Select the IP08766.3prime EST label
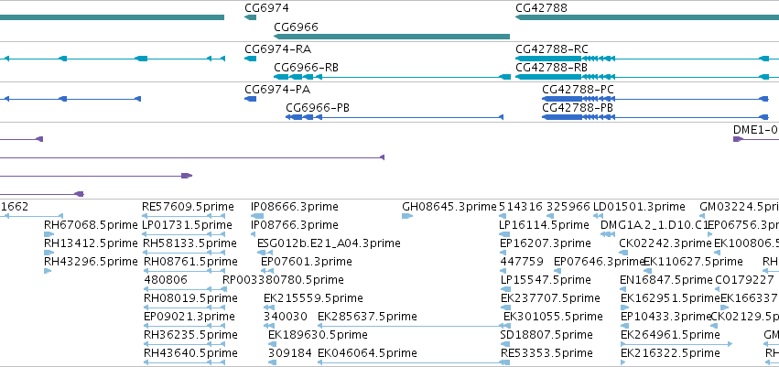 coord(295,225)
